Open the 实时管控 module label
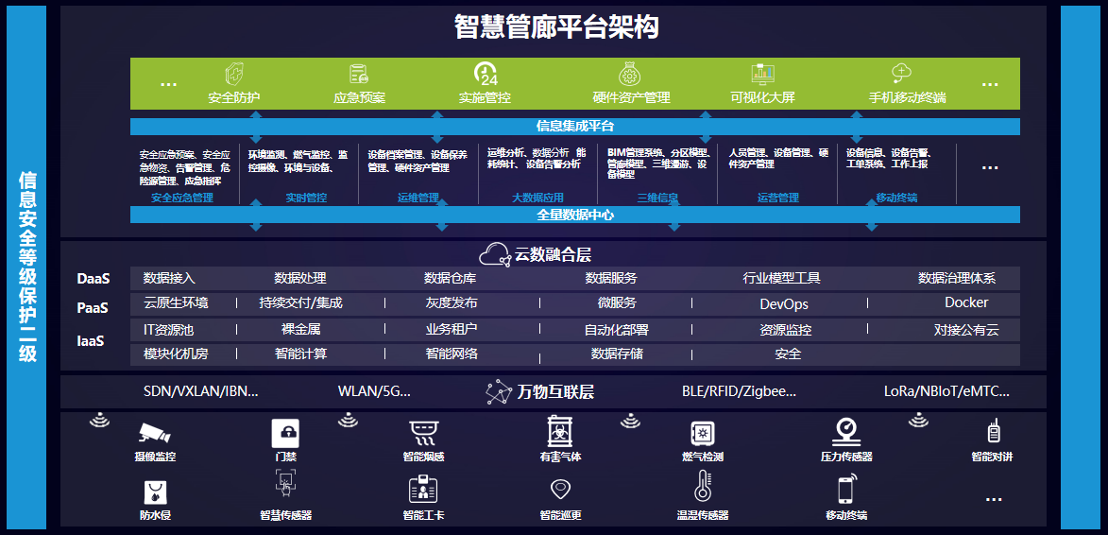 pos(306,198)
